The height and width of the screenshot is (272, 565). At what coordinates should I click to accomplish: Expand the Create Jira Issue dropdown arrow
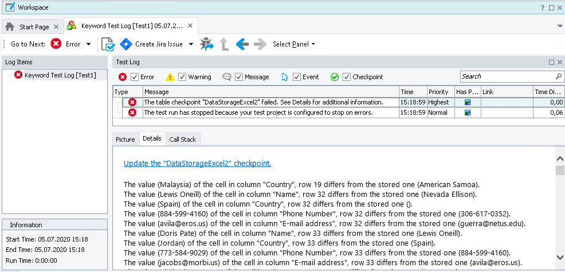click(191, 44)
